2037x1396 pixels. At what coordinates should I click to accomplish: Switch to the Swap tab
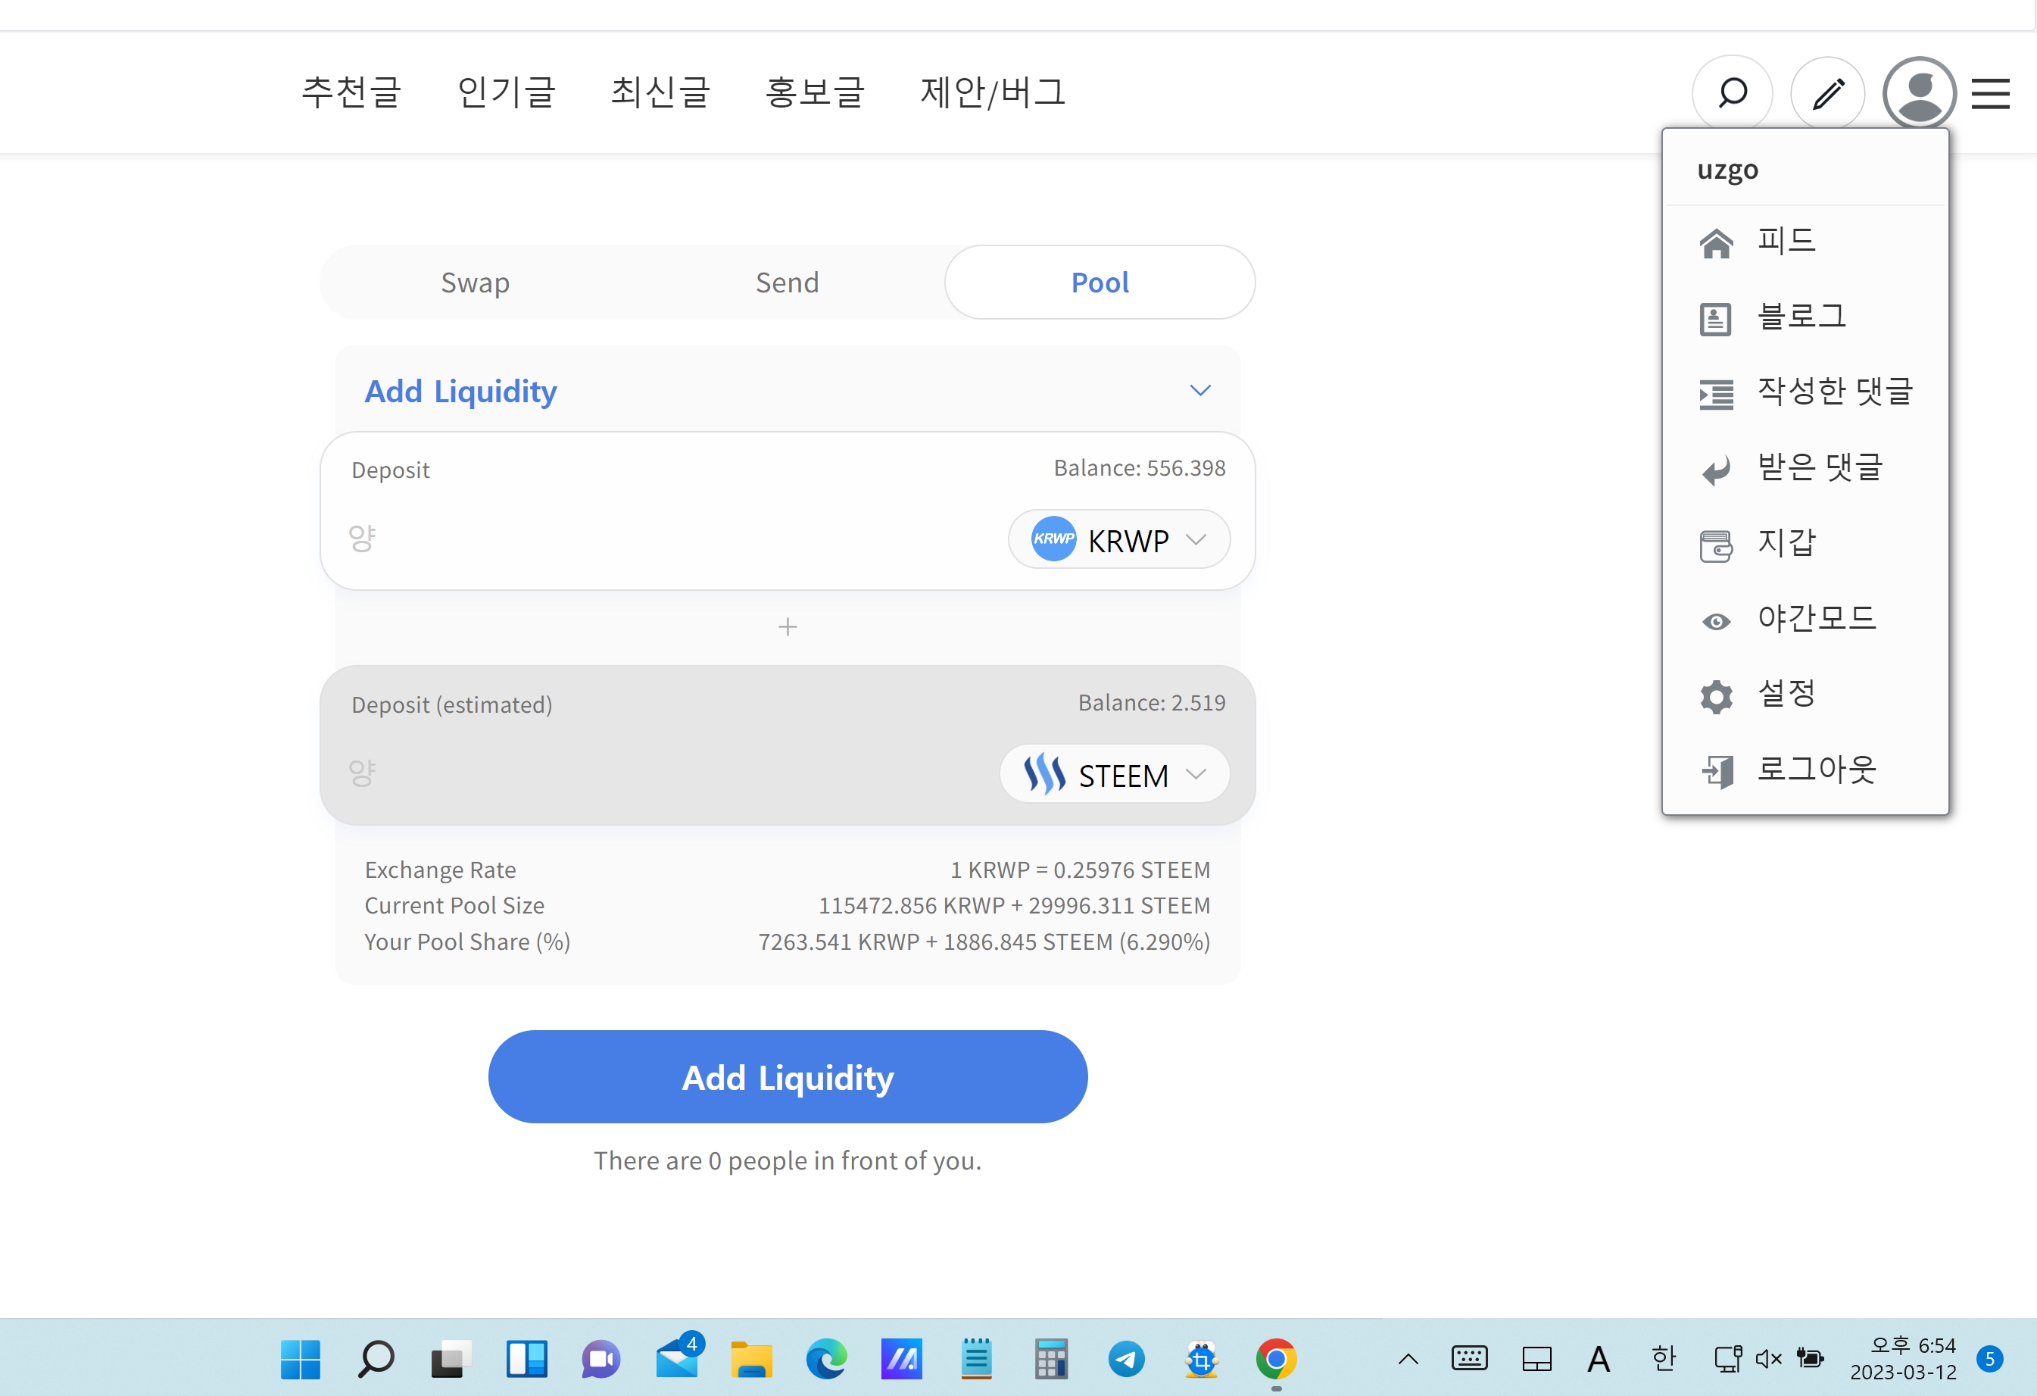click(x=475, y=283)
